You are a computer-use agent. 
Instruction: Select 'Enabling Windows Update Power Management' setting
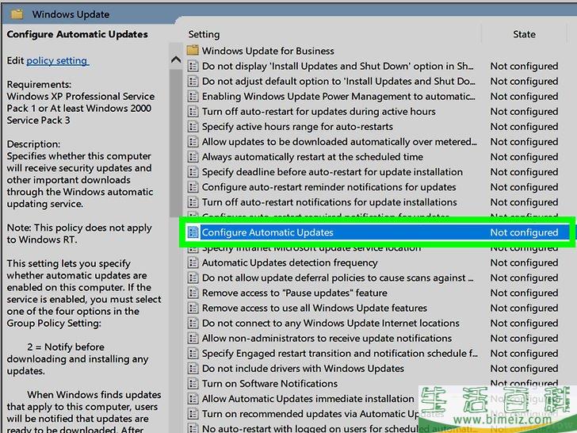pyautogui.click(x=338, y=97)
